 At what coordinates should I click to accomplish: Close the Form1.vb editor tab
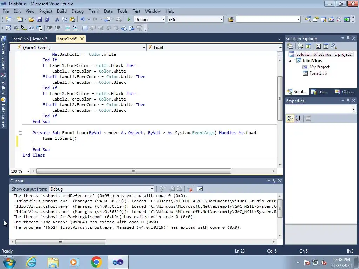82,39
